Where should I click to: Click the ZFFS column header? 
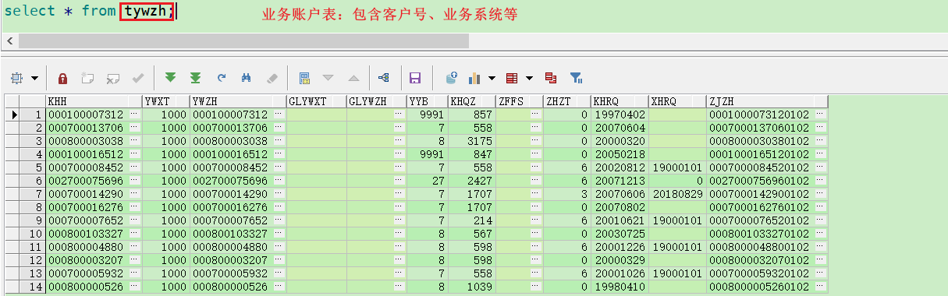(520, 101)
